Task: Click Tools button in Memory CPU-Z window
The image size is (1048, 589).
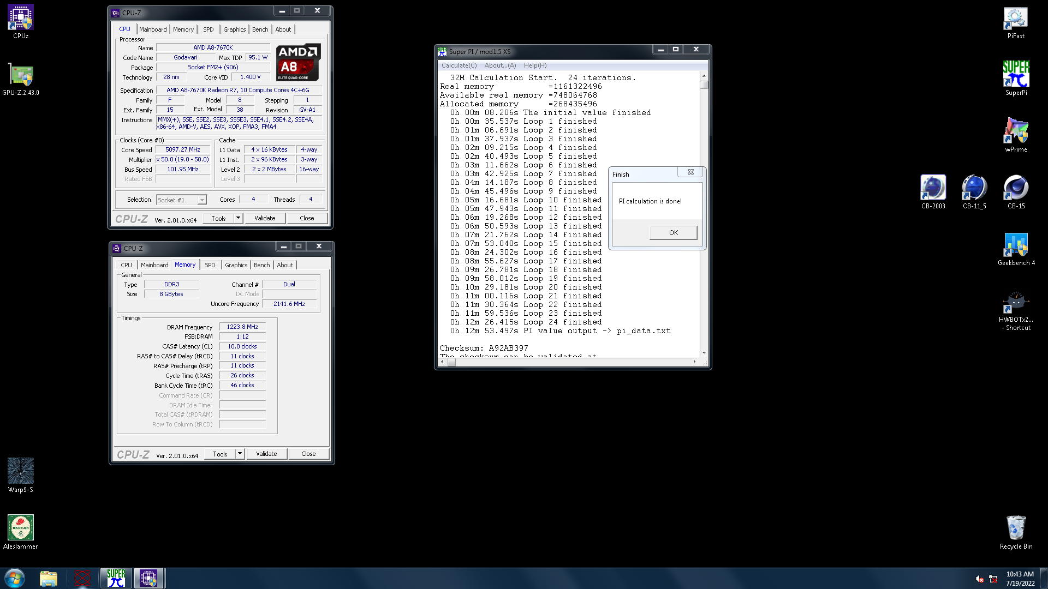Action: pos(220,454)
